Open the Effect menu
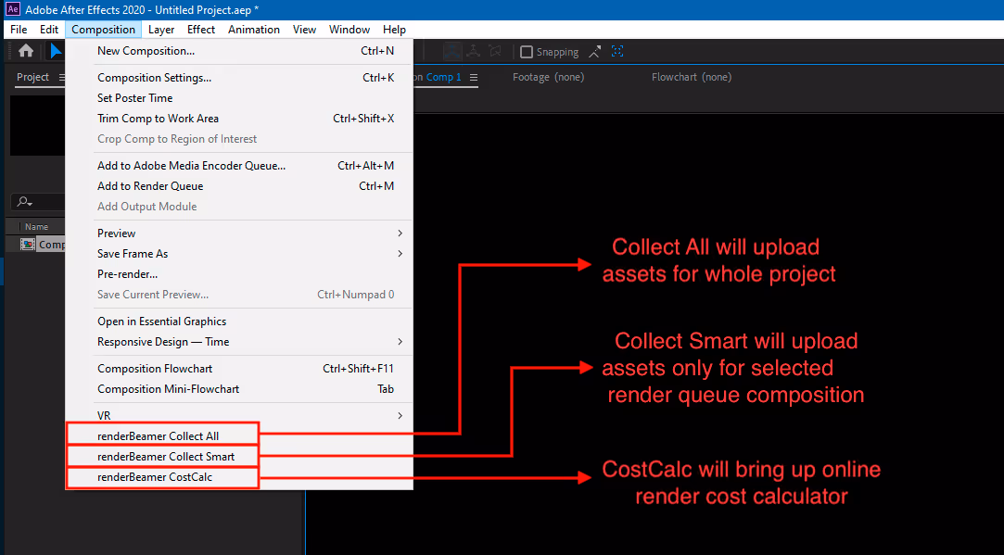This screenshot has width=1004, height=555. (201, 30)
